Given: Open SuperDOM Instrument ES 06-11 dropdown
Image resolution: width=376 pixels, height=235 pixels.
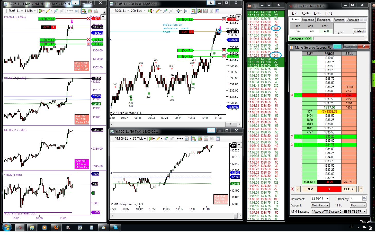Looking at the screenshot, I should 320,199.
